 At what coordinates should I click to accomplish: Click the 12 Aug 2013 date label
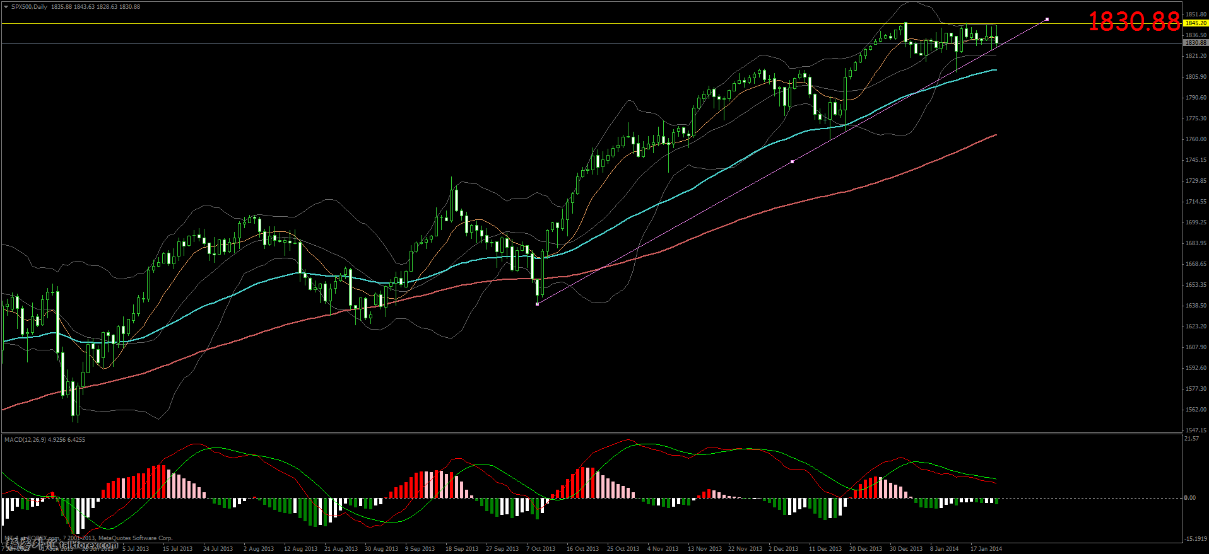[x=300, y=548]
